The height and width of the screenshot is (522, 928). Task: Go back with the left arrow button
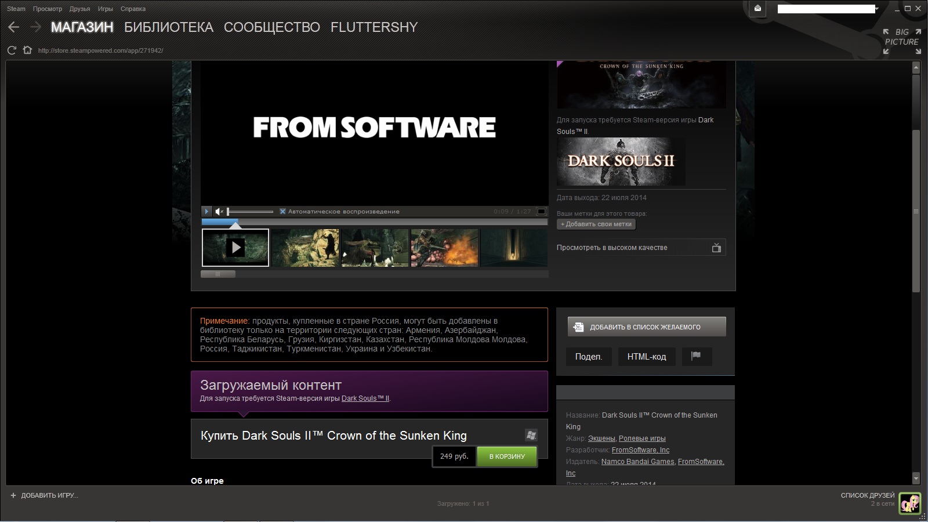click(x=14, y=27)
